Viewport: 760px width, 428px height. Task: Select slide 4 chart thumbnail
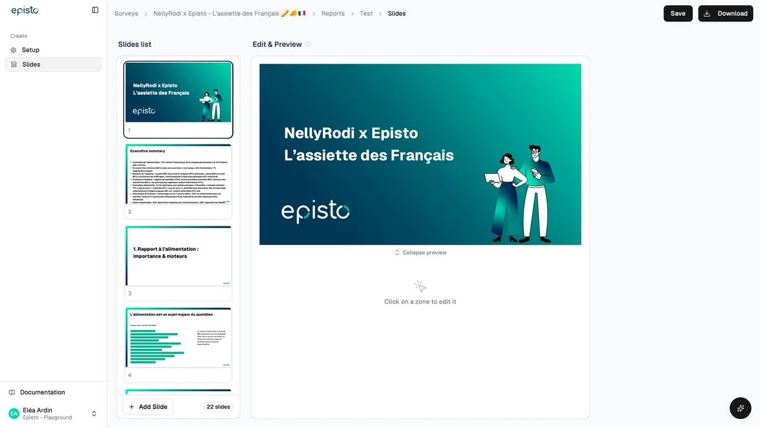click(x=178, y=344)
